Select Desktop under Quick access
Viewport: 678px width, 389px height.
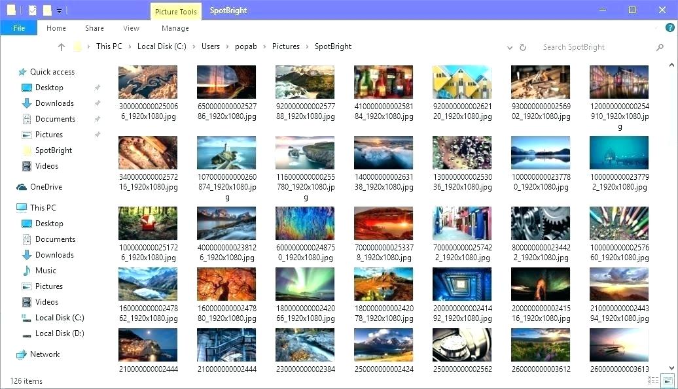tap(49, 88)
